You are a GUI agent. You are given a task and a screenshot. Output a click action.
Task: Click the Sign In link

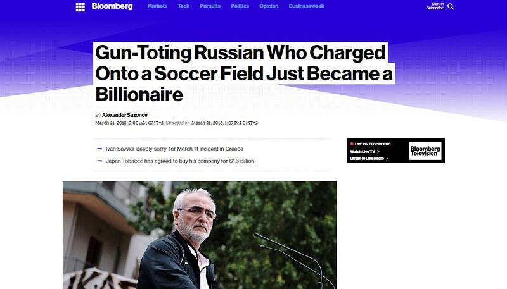[437, 4]
